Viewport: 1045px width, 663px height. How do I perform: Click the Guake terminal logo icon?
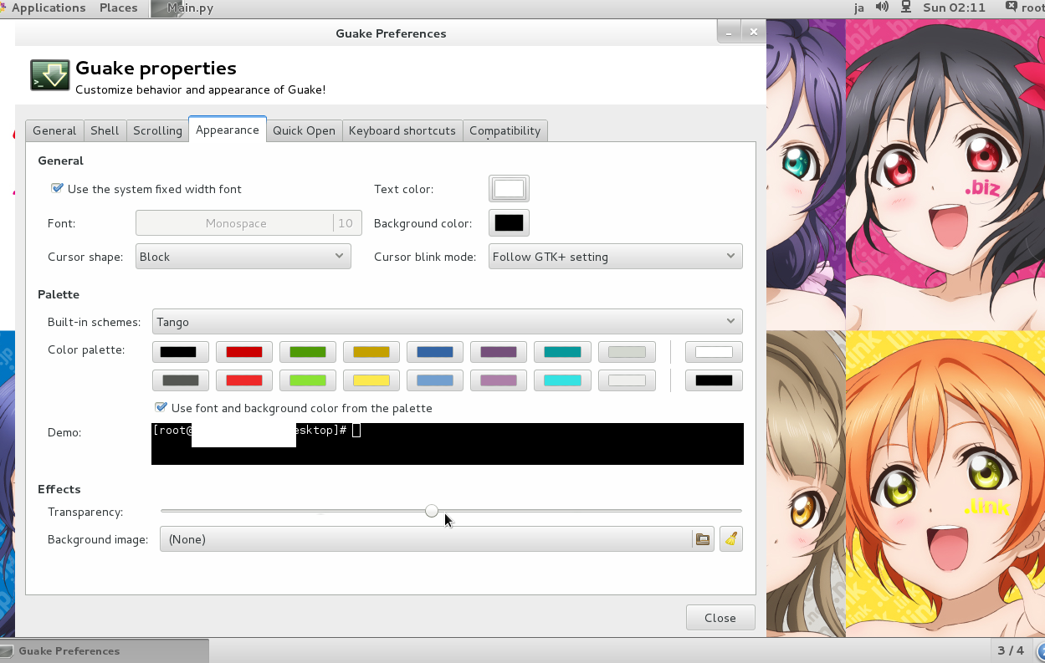(x=50, y=74)
